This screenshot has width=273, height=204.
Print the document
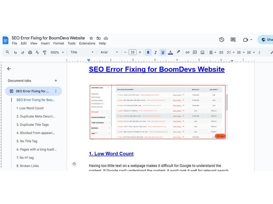coord(30,52)
